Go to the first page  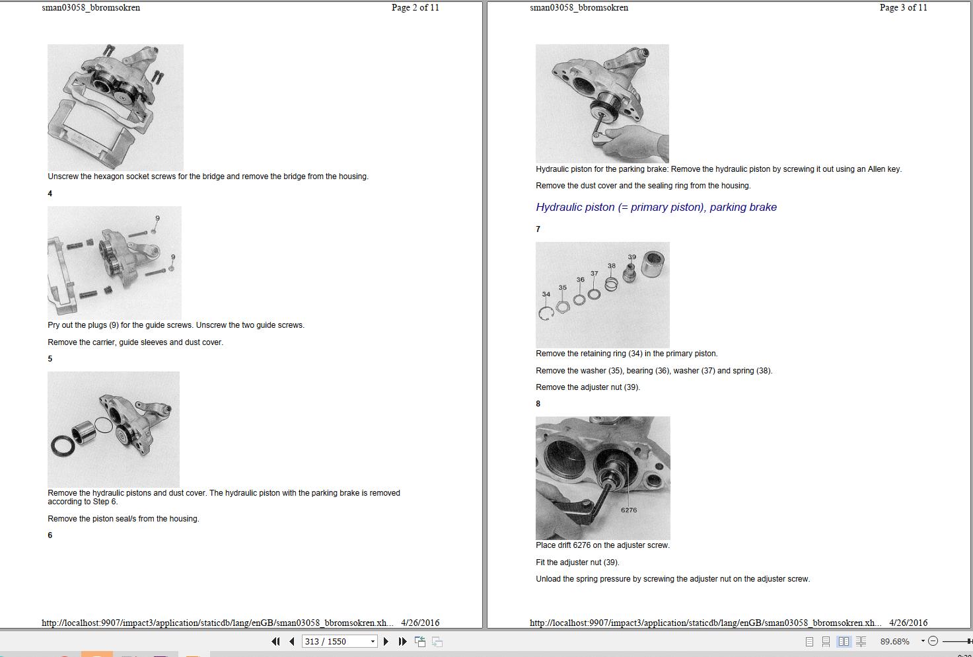pyautogui.click(x=275, y=641)
